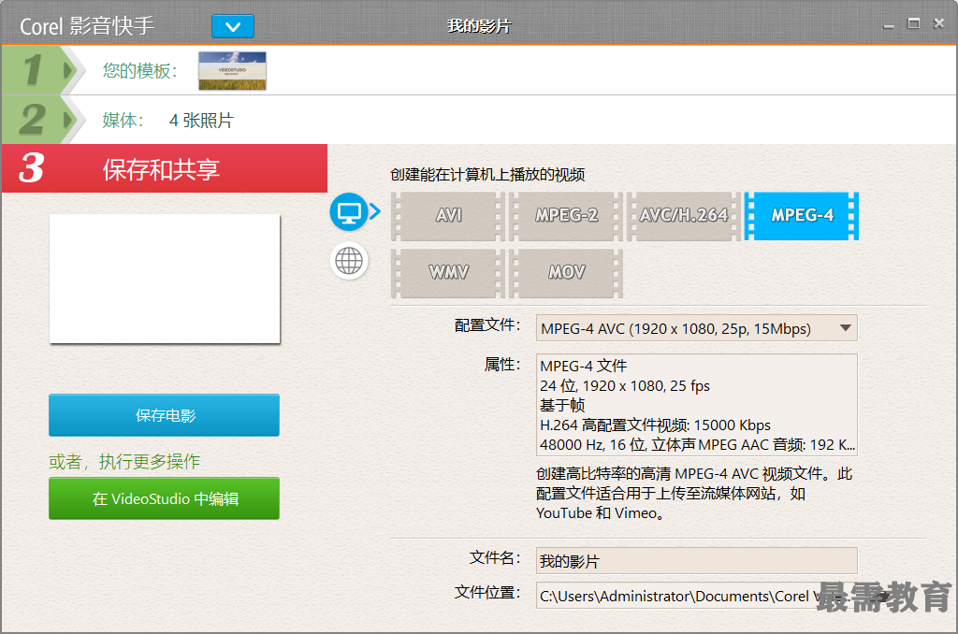Click '24 位, 1920 x 1080, 25 fps' line

click(x=624, y=386)
